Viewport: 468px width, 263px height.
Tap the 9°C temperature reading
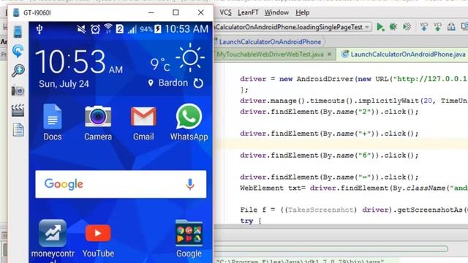[x=160, y=64]
